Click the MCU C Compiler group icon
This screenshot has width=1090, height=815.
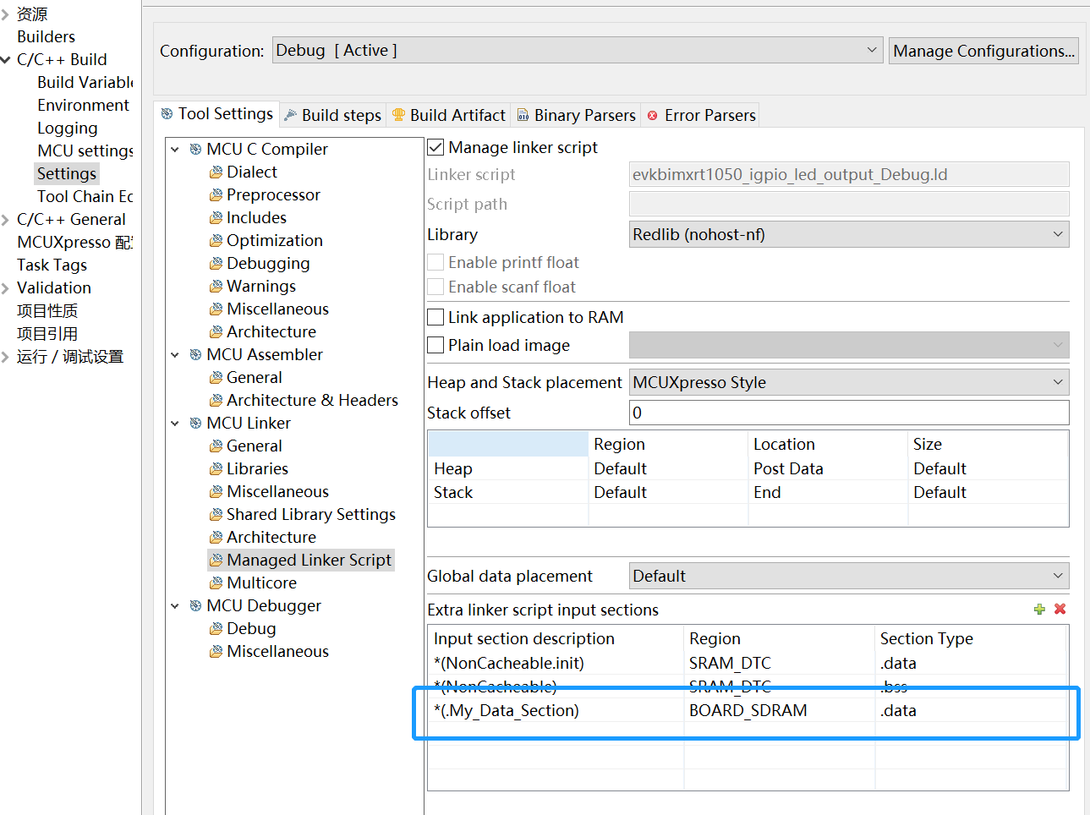point(195,149)
